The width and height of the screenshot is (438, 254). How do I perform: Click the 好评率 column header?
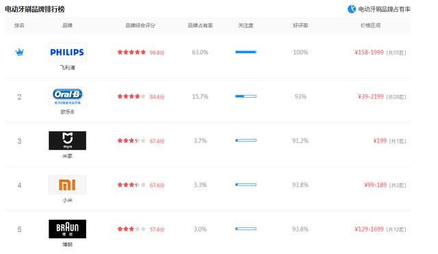pyautogui.click(x=300, y=25)
